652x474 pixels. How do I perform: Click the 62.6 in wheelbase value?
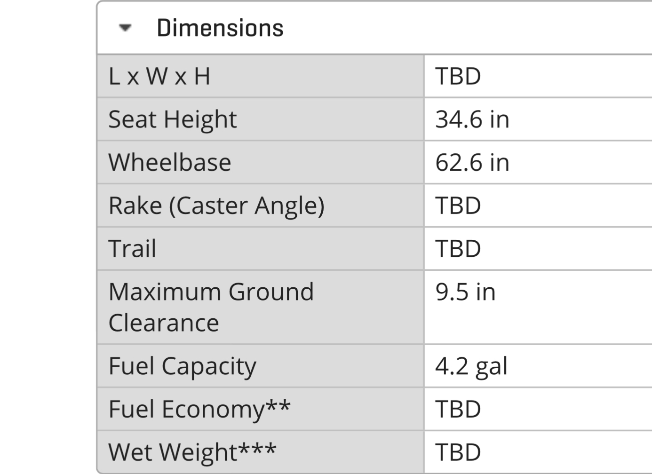click(472, 163)
